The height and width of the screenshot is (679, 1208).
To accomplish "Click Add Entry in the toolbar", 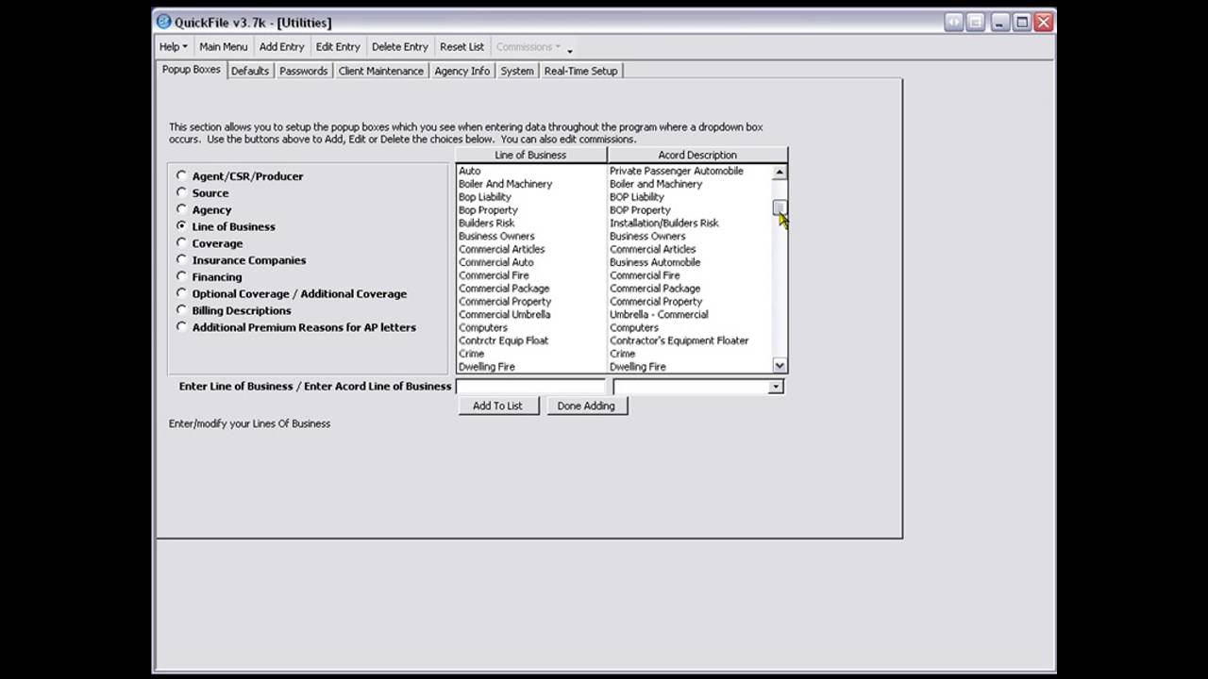I will 282,46.
